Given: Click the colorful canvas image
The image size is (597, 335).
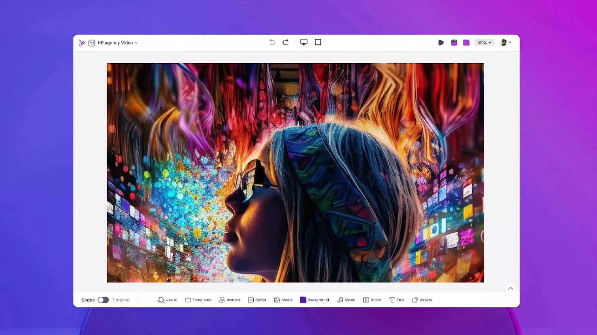Looking at the screenshot, I should [x=295, y=173].
